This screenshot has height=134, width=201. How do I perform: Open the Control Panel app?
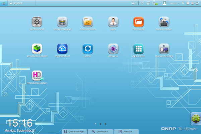[x=37, y=22]
